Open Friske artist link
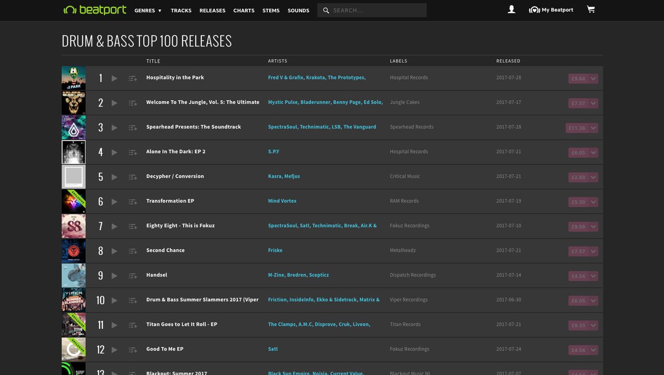Screen dimensions: 664x375 click(275, 250)
